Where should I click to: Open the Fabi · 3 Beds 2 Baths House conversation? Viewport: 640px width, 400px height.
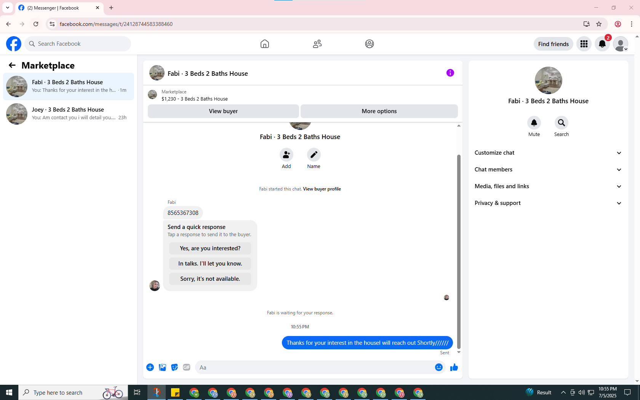coord(69,86)
